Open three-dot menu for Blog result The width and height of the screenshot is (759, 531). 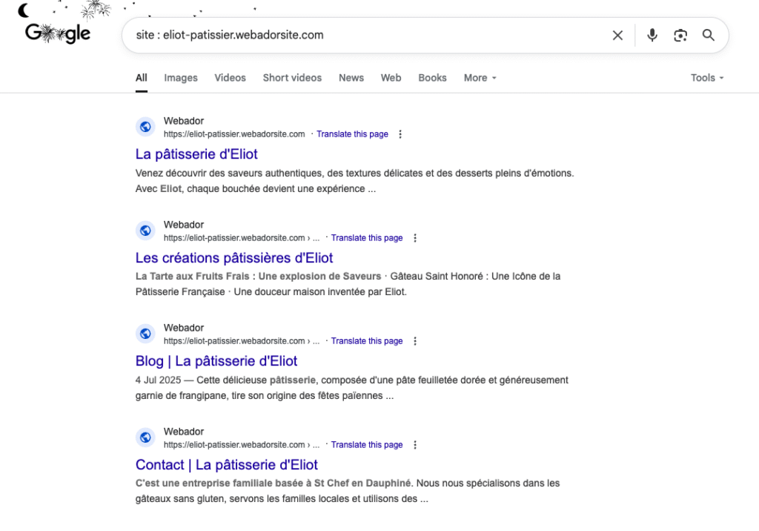point(415,341)
